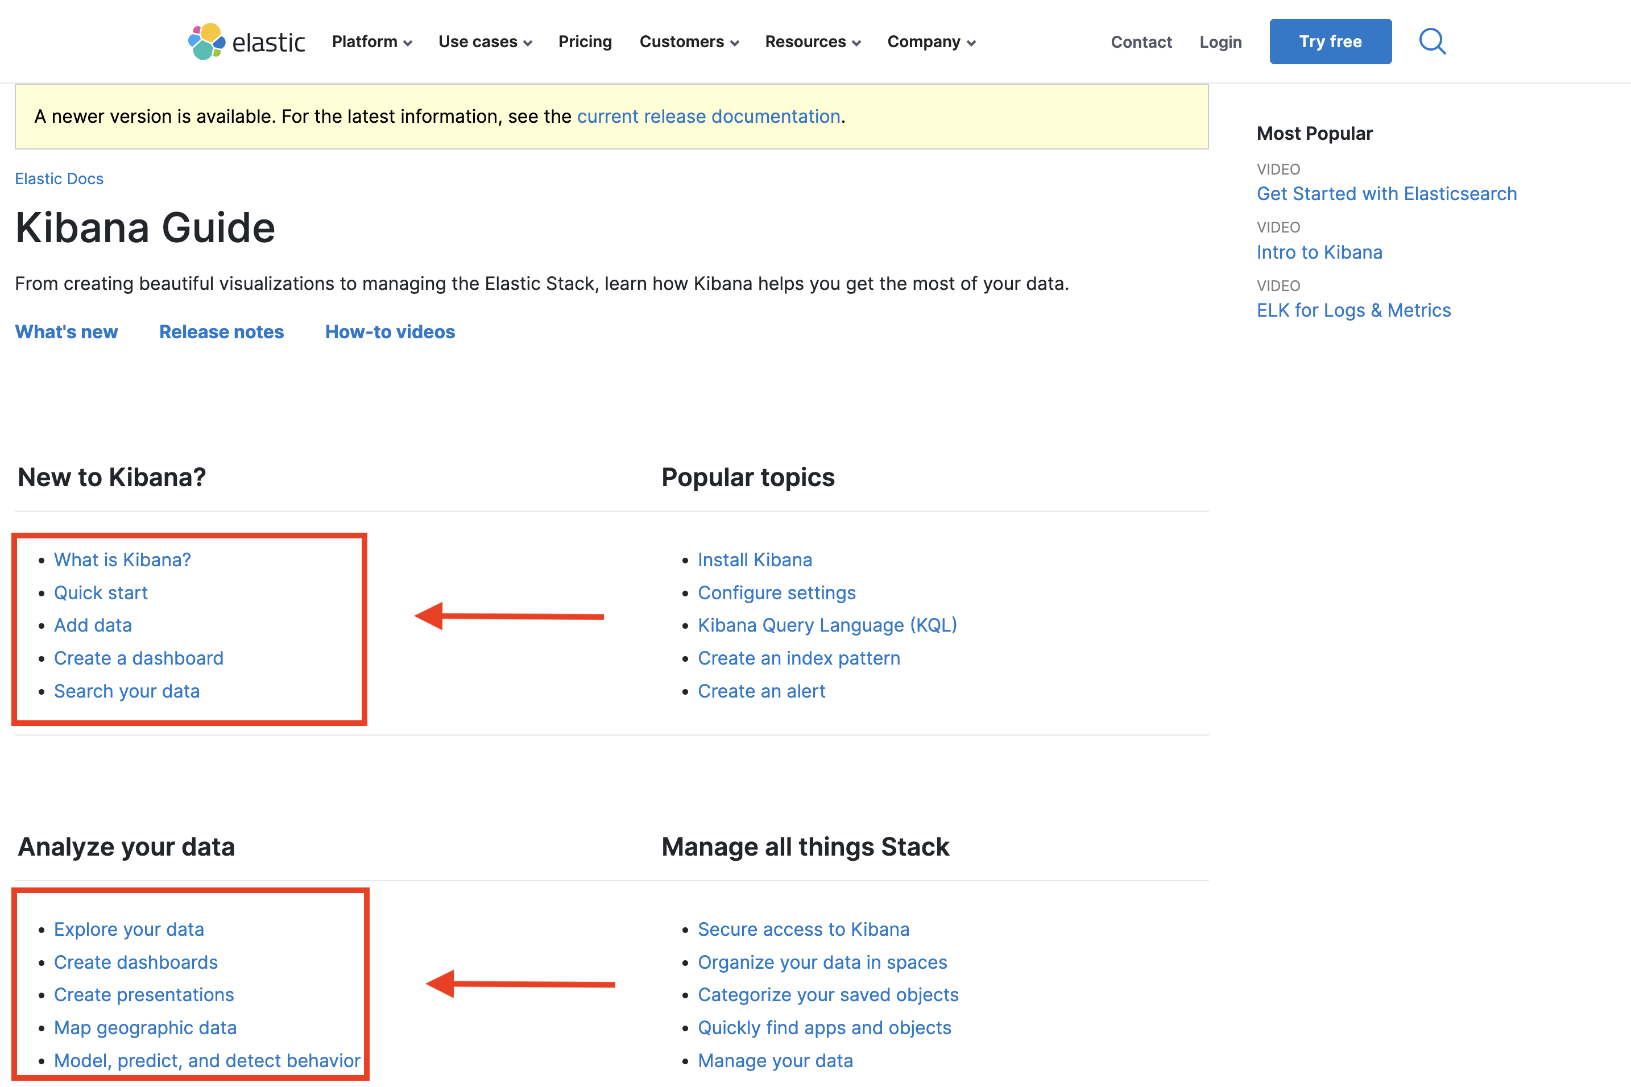Open the Pricing page

[x=585, y=42]
